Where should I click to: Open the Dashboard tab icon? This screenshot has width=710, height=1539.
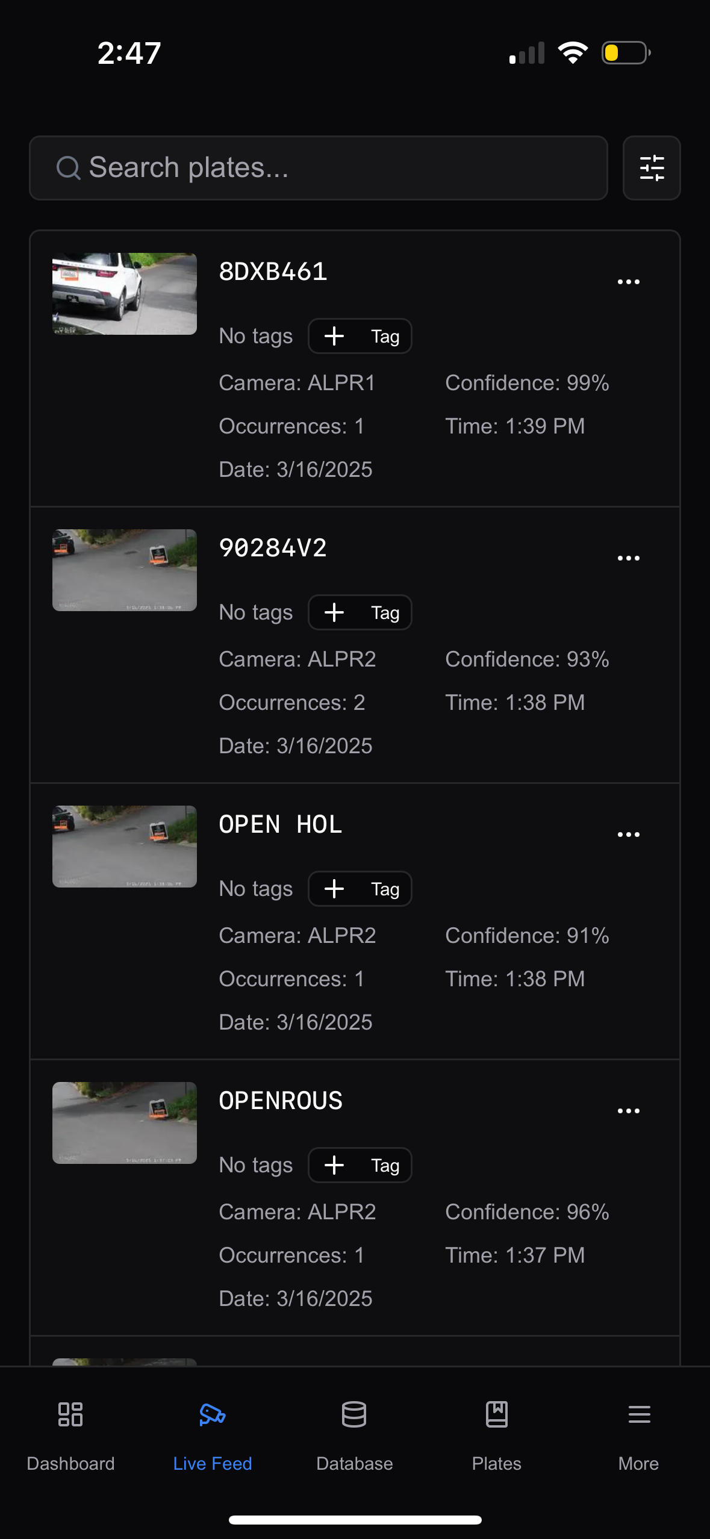point(70,1414)
